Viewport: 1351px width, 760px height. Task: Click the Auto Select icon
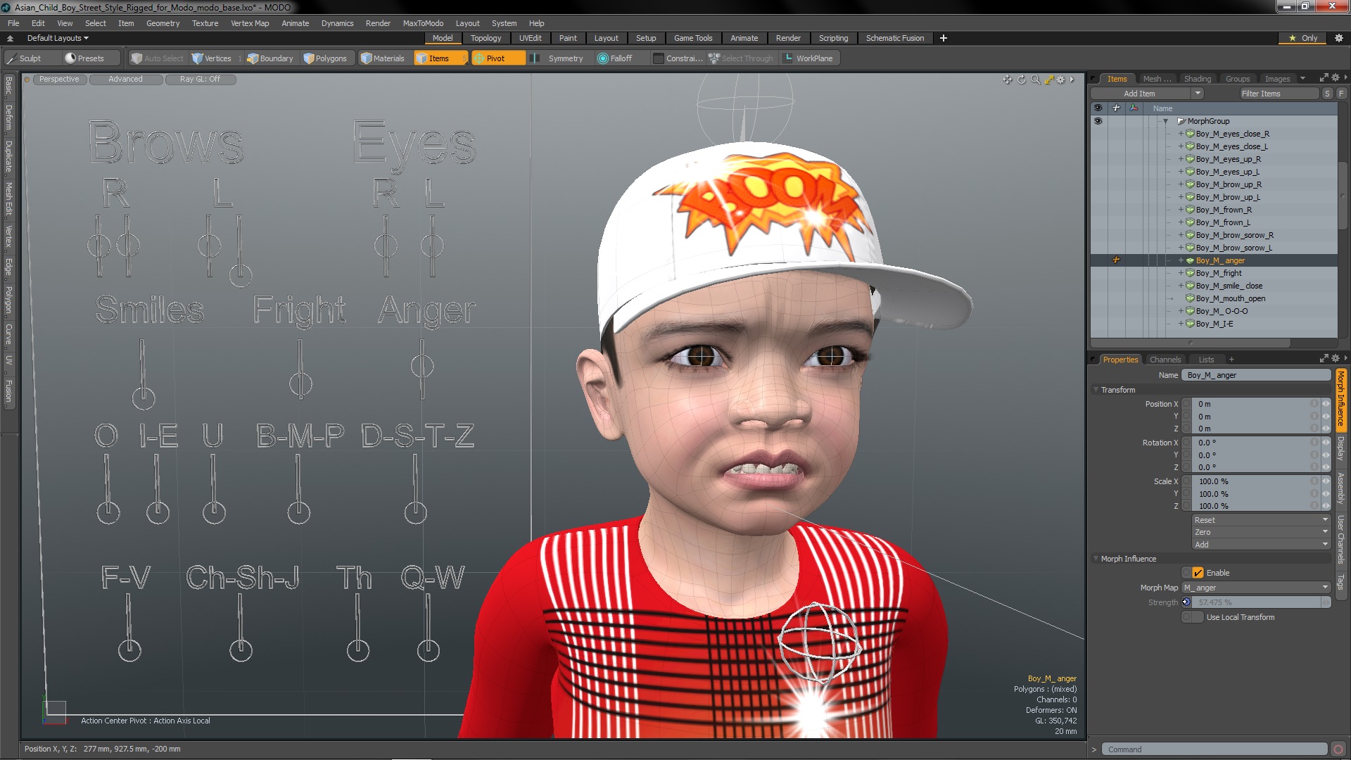click(x=137, y=58)
